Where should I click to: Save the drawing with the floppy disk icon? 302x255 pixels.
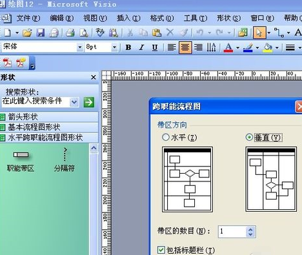point(40,33)
